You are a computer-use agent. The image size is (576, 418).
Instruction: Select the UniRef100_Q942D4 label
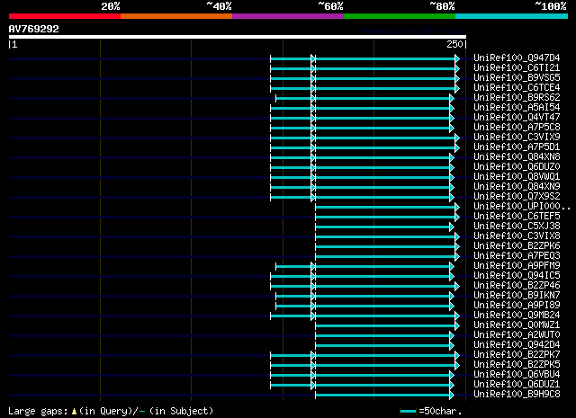(517, 345)
